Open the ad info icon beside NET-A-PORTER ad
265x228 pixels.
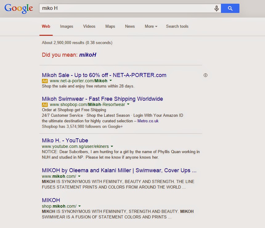click(x=205, y=75)
